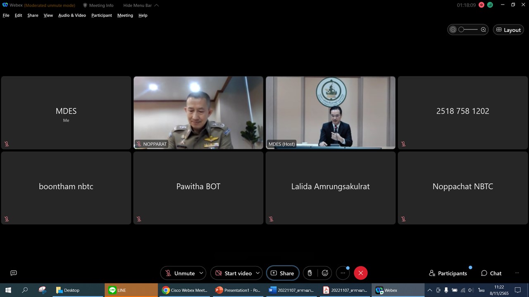Click the zoom in magnifier icon
Viewport: 529px width, 297px height.
(483, 30)
